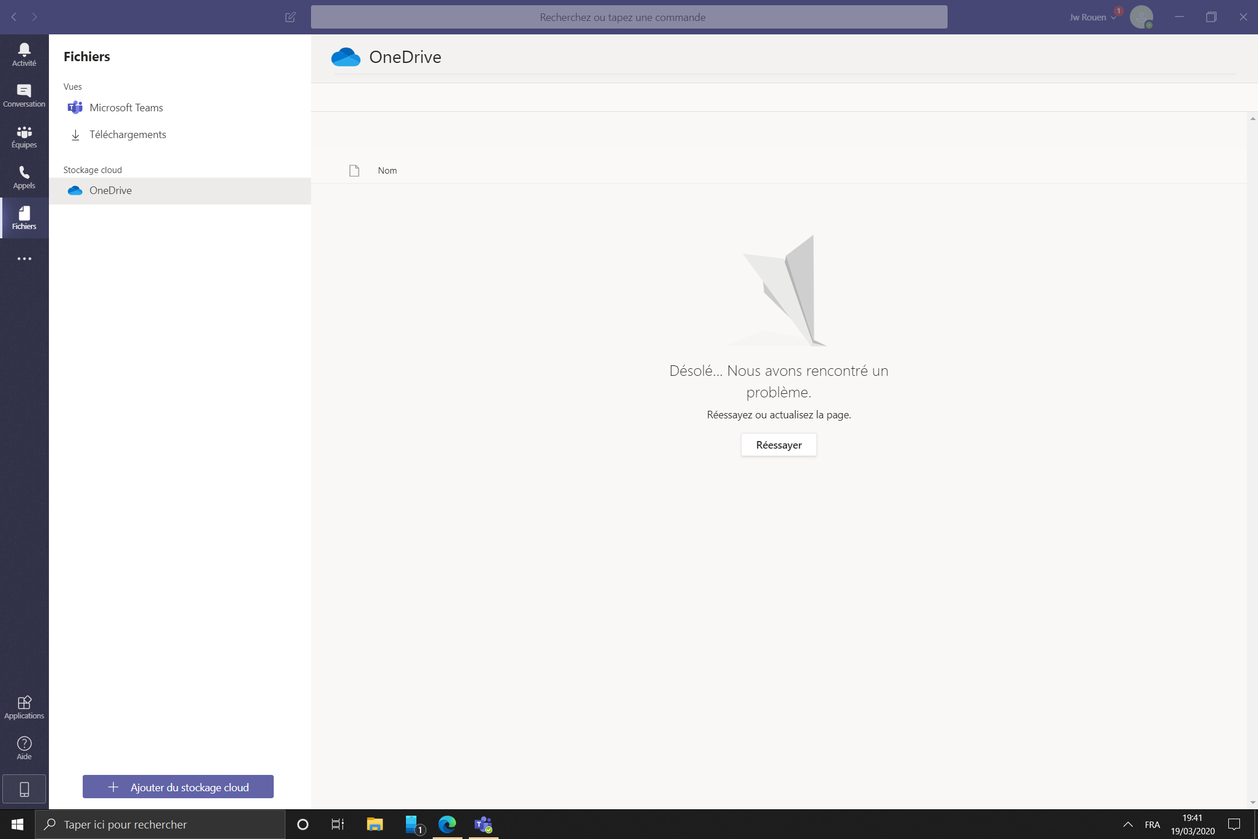The width and height of the screenshot is (1258, 839).
Task: Click Réessayer to retry loading
Action: tap(778, 445)
